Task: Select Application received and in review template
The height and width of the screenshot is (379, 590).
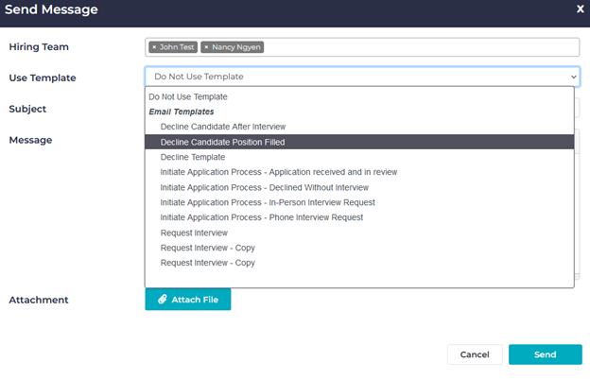Action: pyautogui.click(x=278, y=172)
